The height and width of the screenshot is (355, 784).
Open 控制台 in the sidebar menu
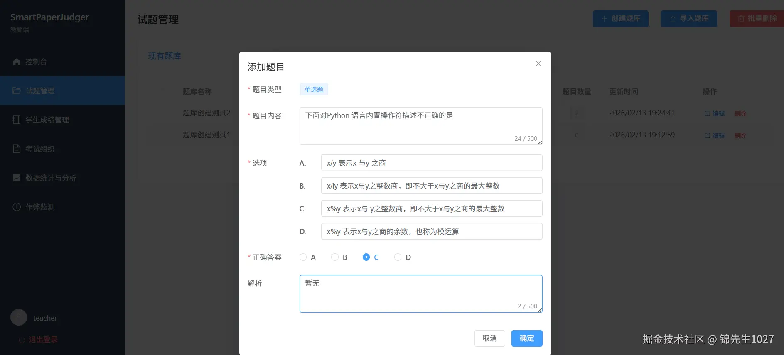tap(62, 61)
